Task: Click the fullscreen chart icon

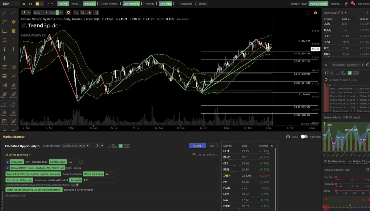Action: [308, 13]
